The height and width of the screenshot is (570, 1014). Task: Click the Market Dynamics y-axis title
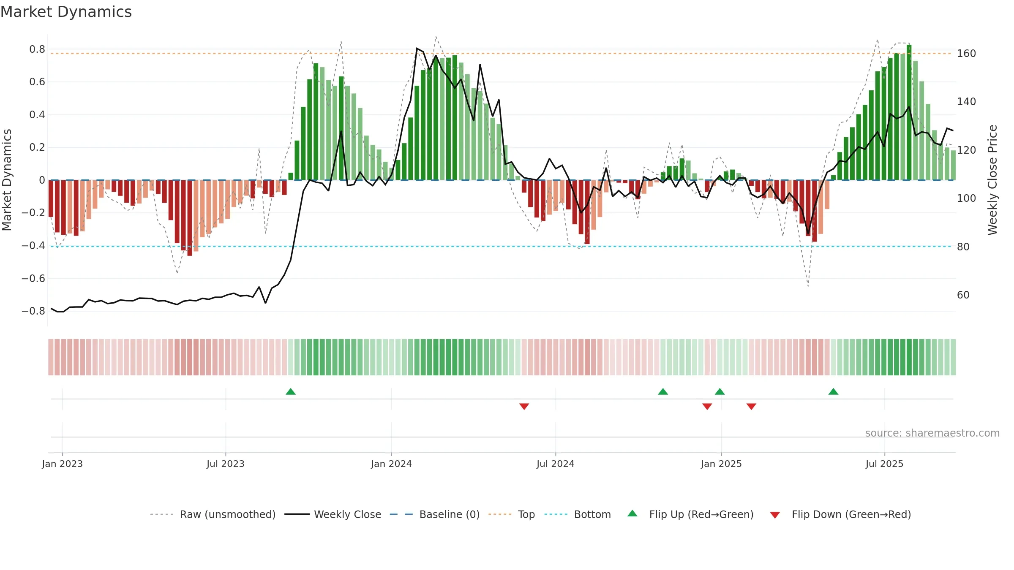click(x=7, y=180)
